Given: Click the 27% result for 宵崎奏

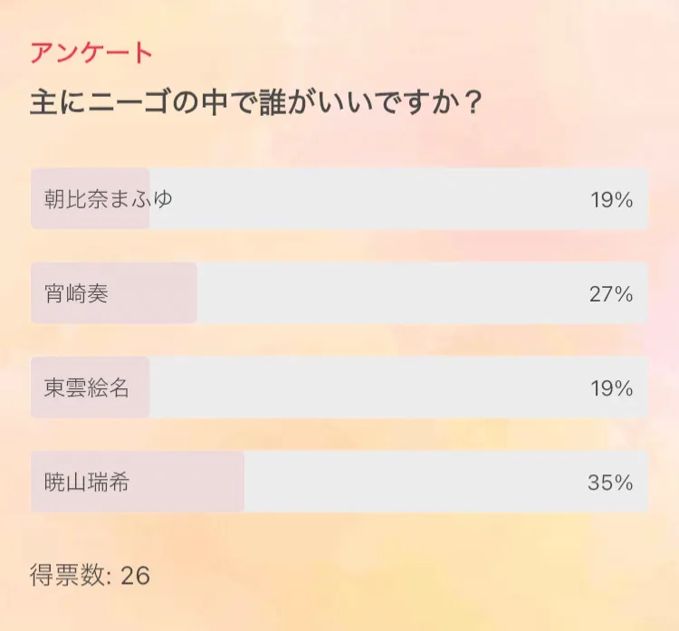Looking at the screenshot, I should click(x=611, y=294).
